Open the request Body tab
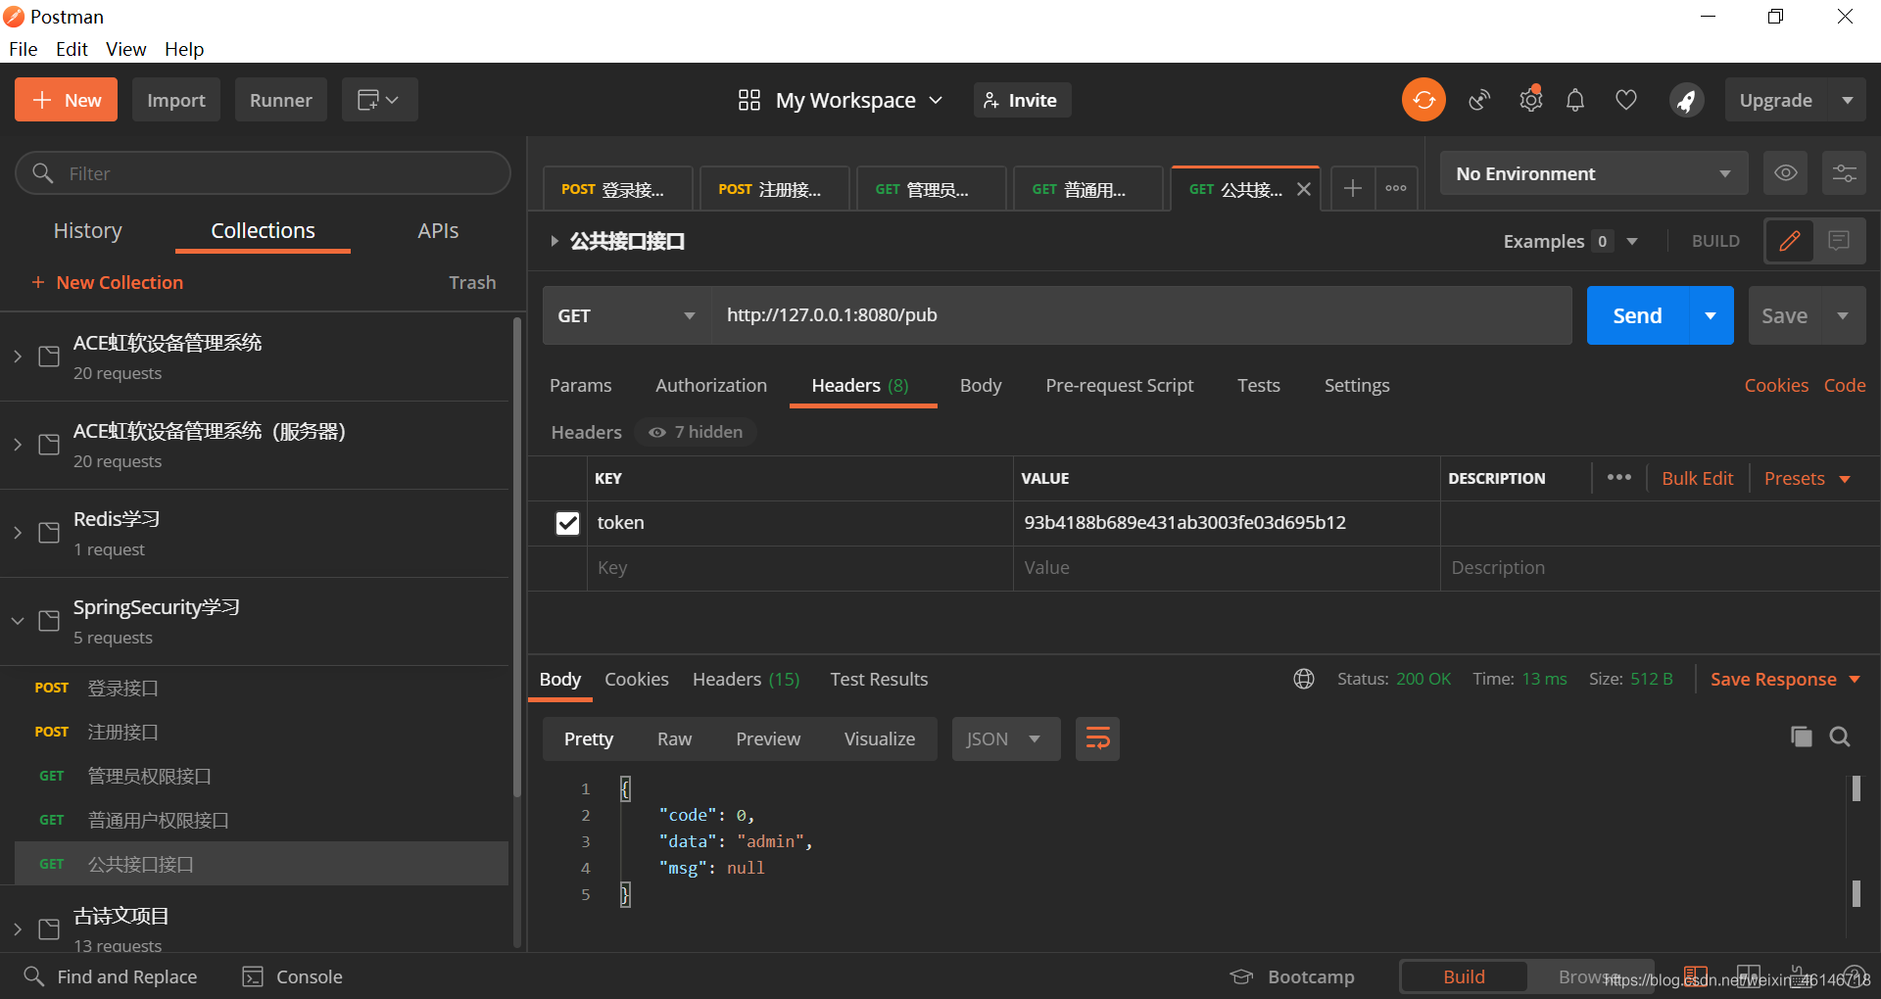This screenshot has height=999, width=1881. click(981, 385)
